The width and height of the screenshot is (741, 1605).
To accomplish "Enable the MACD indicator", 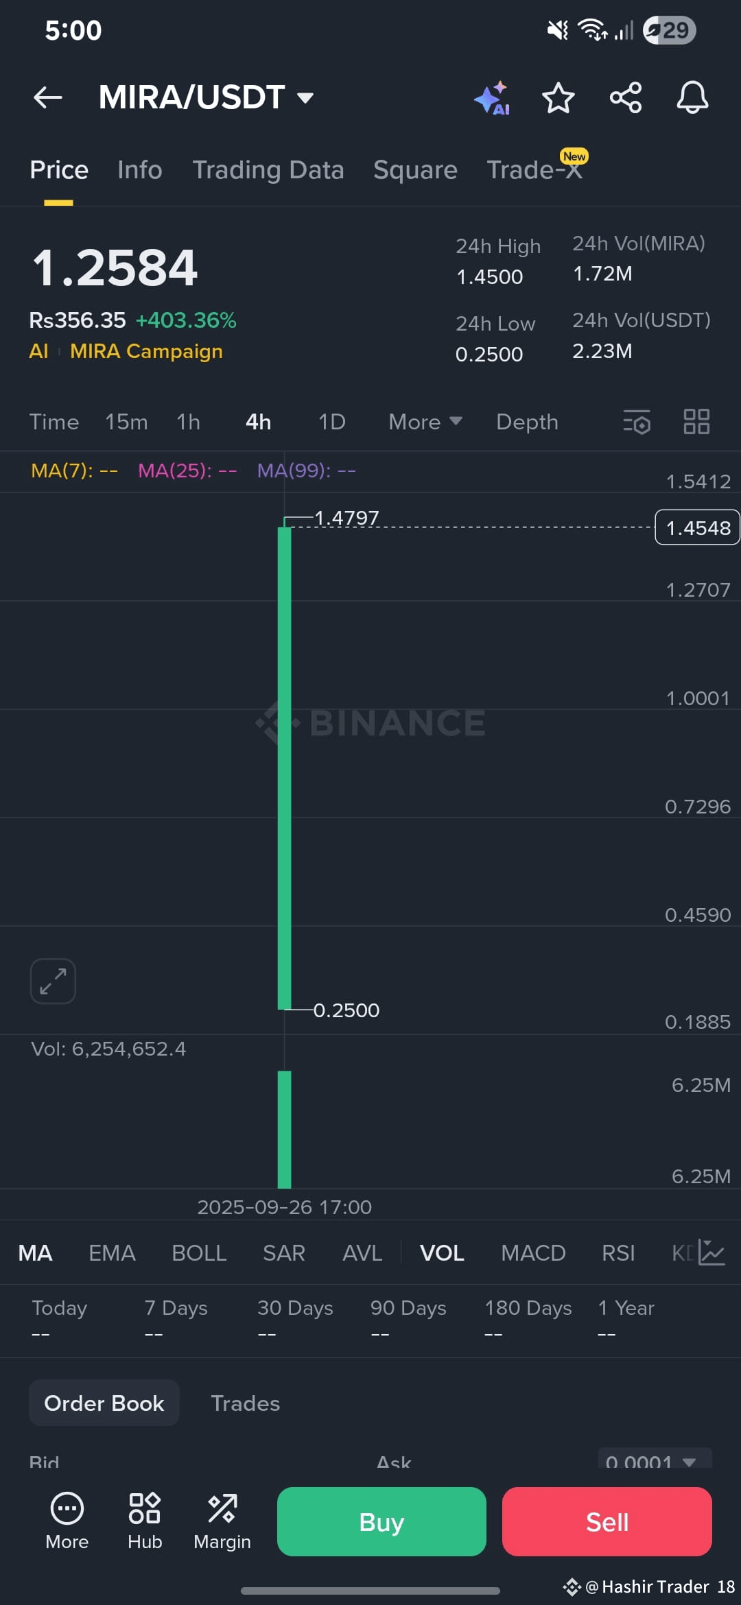I will (533, 1252).
